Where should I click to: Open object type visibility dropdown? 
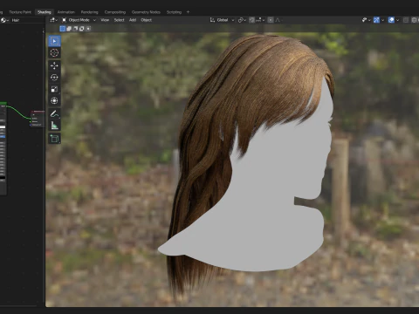click(366, 20)
